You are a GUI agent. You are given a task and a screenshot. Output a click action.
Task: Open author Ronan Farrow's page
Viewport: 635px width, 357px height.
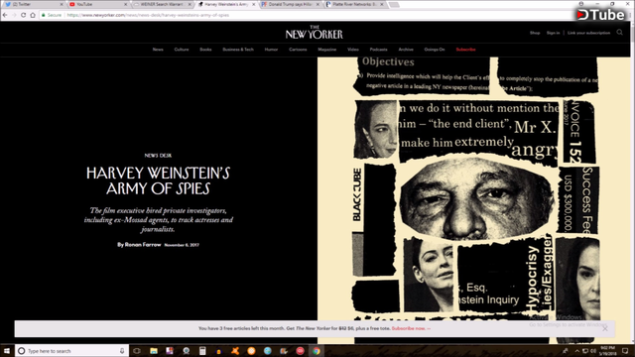[x=143, y=245]
